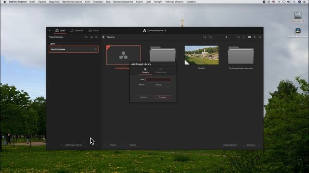Screen dimensions: 309x173
Task: Open the unlabeled gray folder behind the dialog
Action: [162, 54]
